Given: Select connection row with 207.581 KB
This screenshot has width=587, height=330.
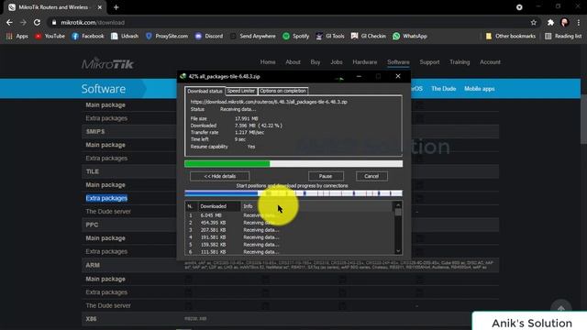Looking at the screenshot, I should (x=289, y=230).
